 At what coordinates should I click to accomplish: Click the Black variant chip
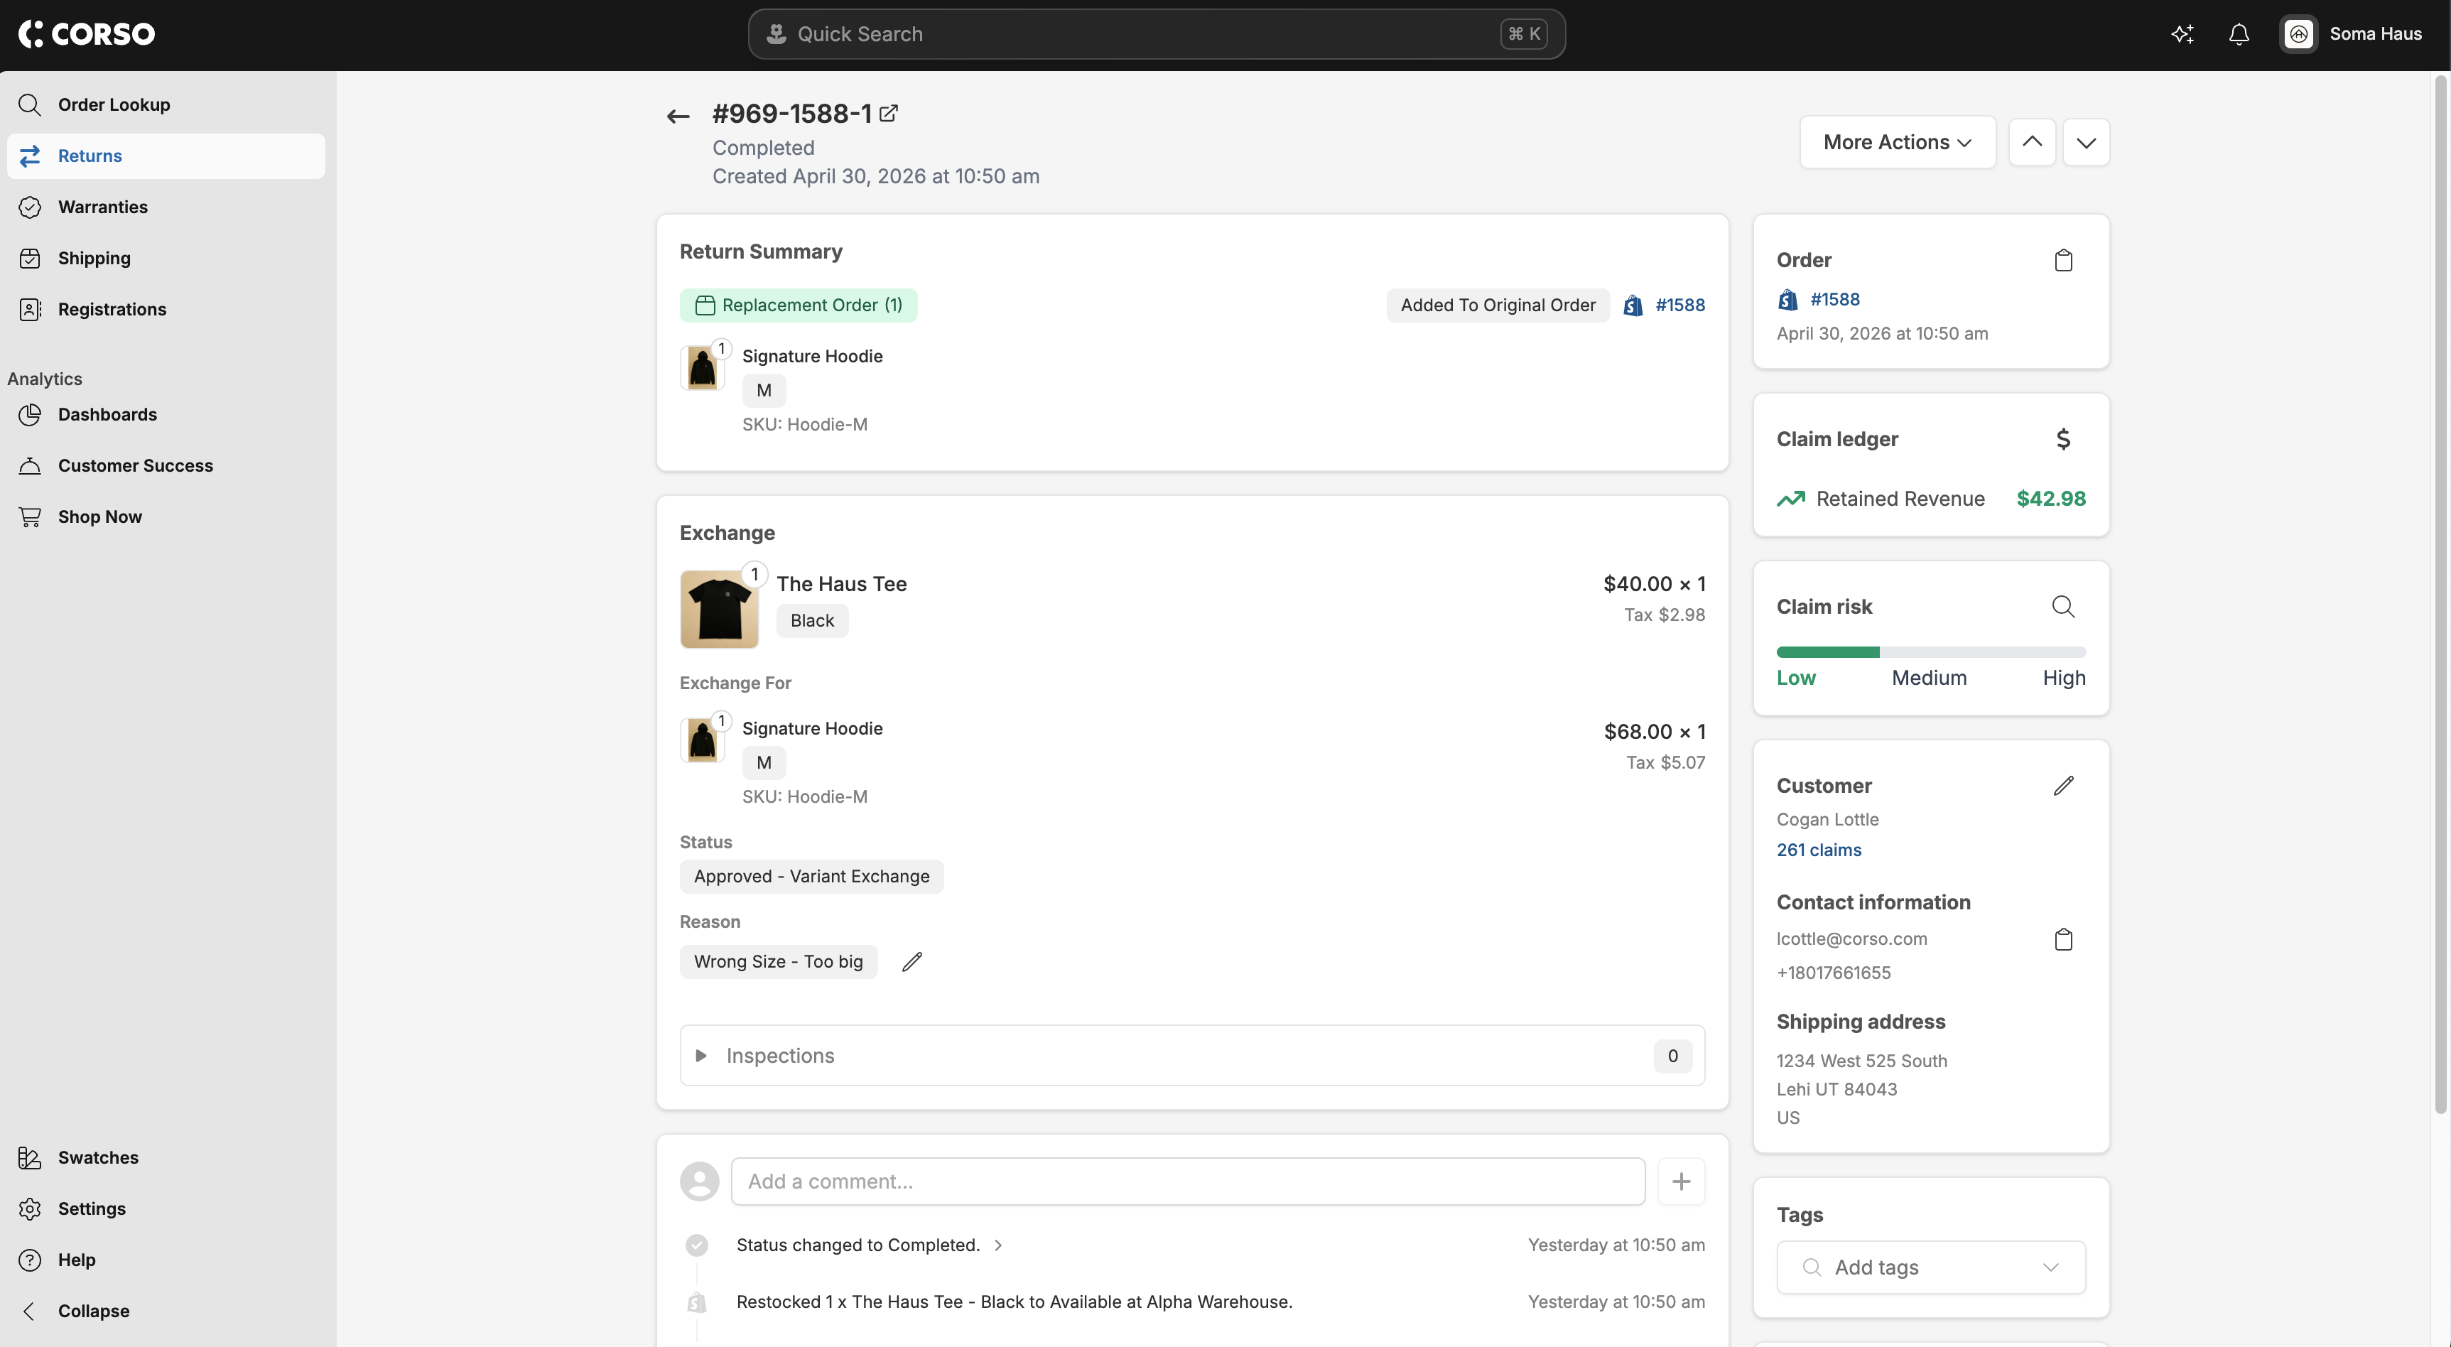click(811, 621)
